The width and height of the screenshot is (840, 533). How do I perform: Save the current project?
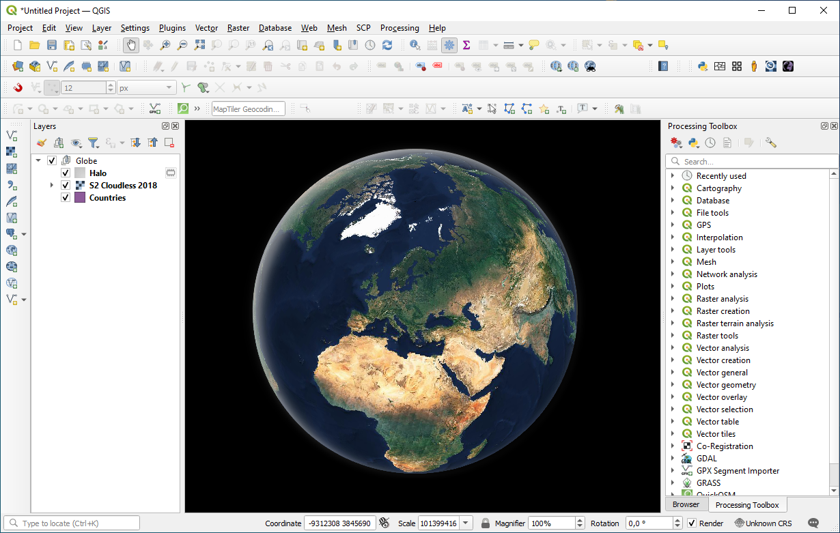51,45
